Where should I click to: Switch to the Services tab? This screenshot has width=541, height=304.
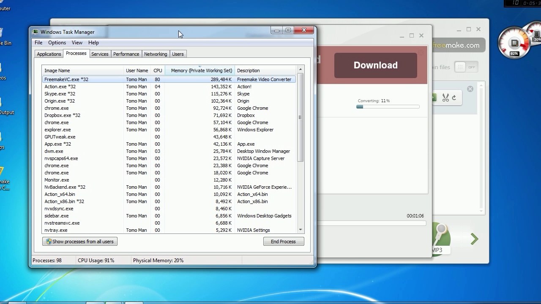pyautogui.click(x=100, y=54)
